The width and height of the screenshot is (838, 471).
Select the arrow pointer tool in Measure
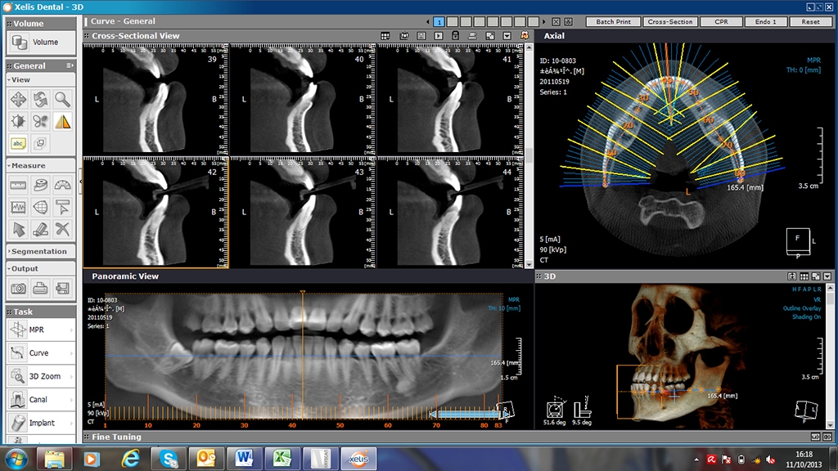(18, 229)
